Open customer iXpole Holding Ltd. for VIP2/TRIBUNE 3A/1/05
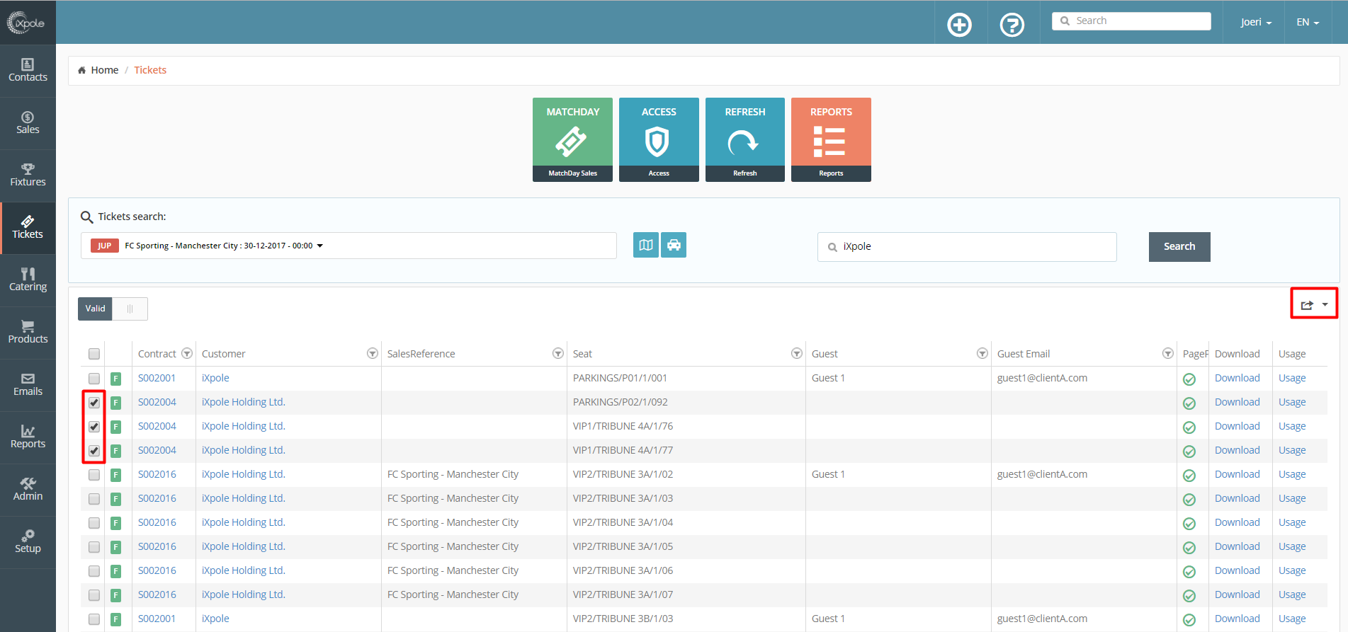 point(243,546)
